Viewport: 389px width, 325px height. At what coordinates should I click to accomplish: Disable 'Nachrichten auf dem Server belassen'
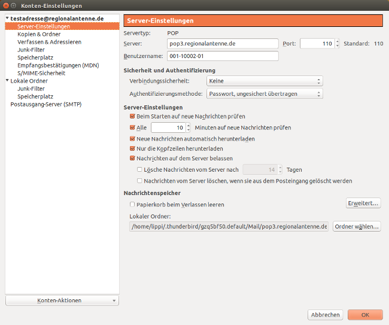[x=133, y=159]
